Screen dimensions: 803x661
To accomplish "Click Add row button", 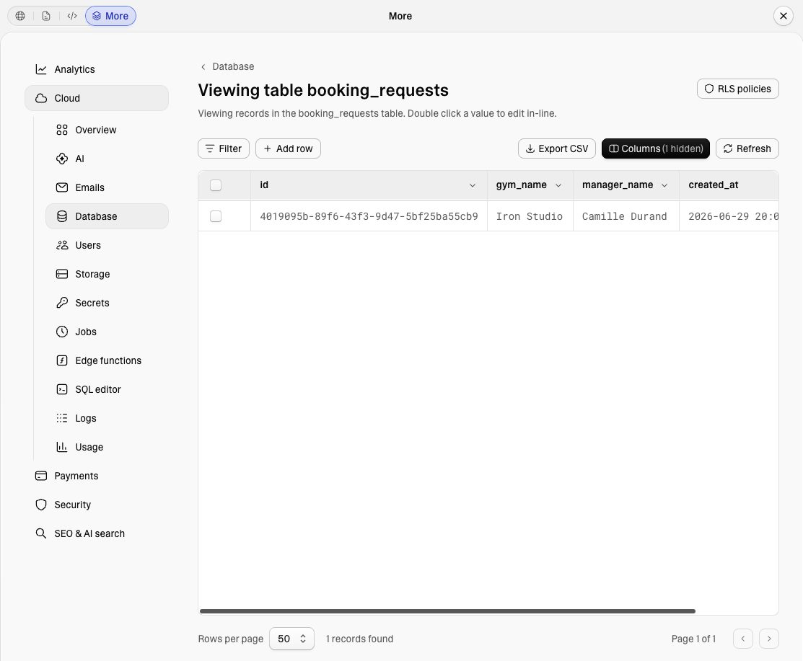I will pos(288,148).
